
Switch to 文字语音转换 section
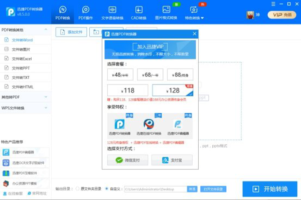[113, 13]
